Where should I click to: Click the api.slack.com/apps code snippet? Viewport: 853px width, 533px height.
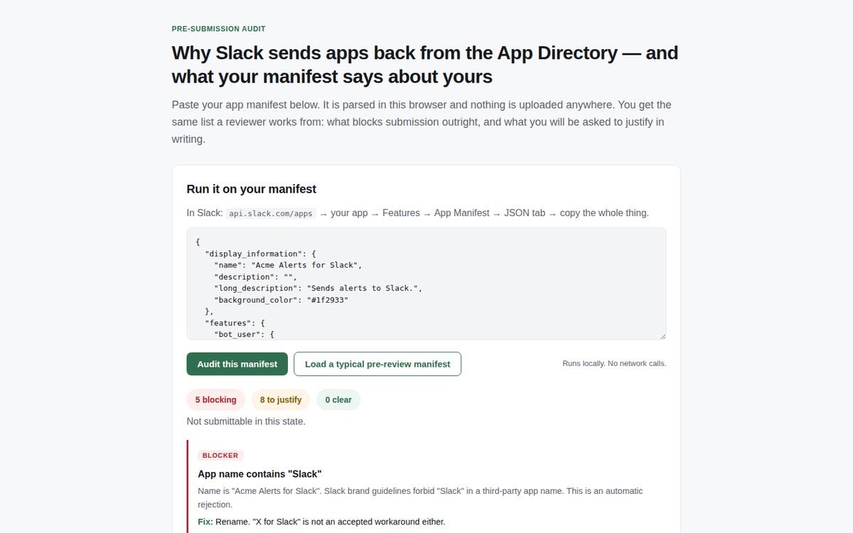point(270,213)
